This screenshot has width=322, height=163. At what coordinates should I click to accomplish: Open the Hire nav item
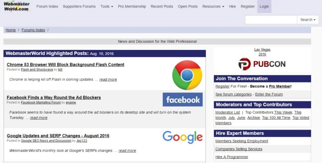(232, 6)
